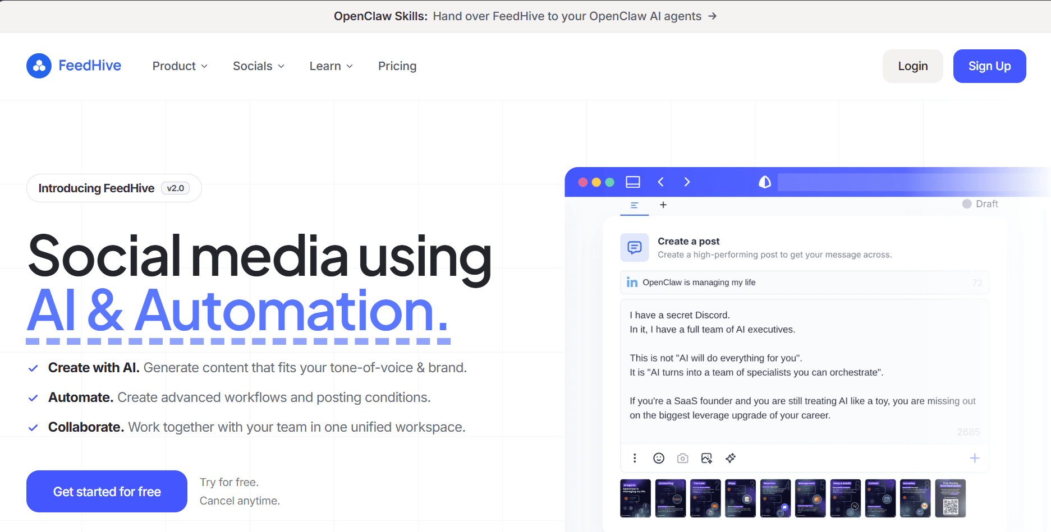Click the Create a post chat bubble icon
Viewport: 1051px width, 532px height.
pos(635,247)
